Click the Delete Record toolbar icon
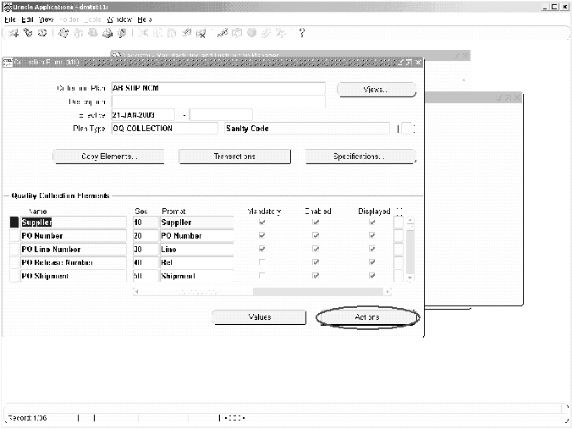The width and height of the screenshot is (572, 429). point(201,33)
